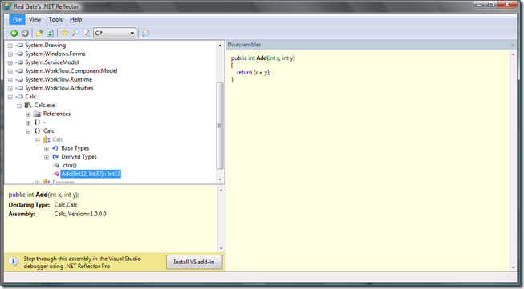Click the References folder icon

point(37,114)
